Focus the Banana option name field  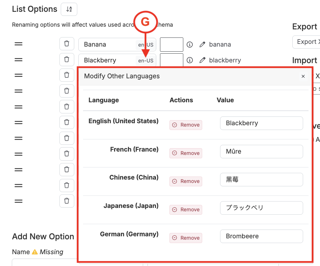108,45
